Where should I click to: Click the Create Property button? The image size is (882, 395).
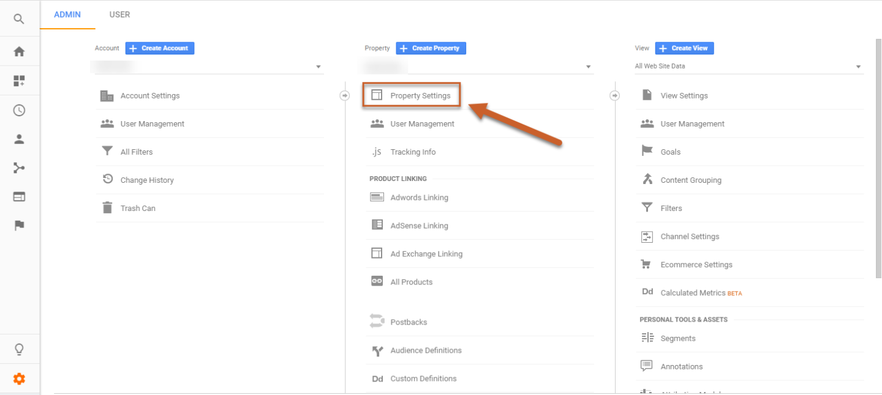coord(431,48)
